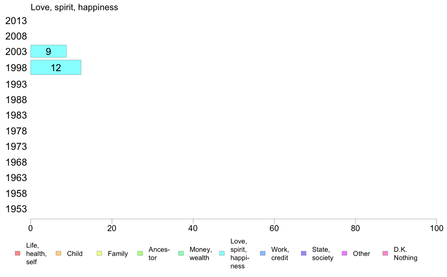
Task: Click the State, society legend text
Action: (323, 254)
